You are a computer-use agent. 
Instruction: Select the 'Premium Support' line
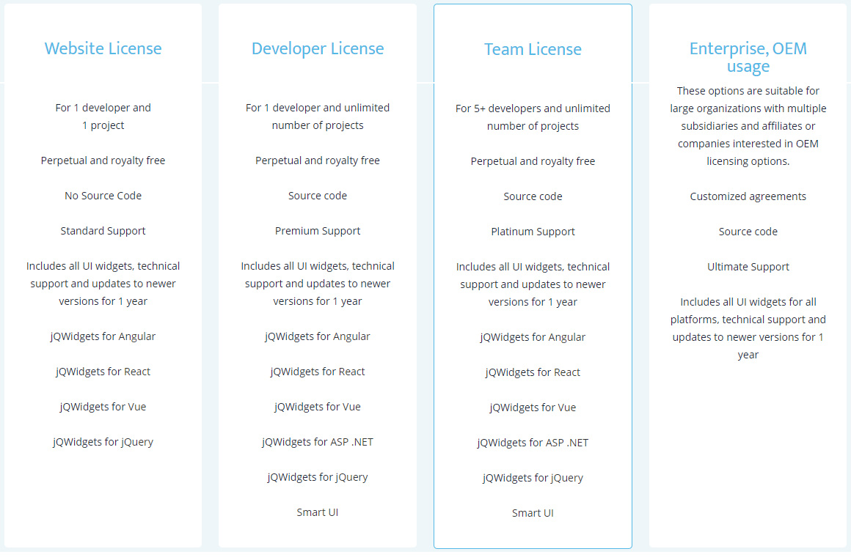(318, 231)
